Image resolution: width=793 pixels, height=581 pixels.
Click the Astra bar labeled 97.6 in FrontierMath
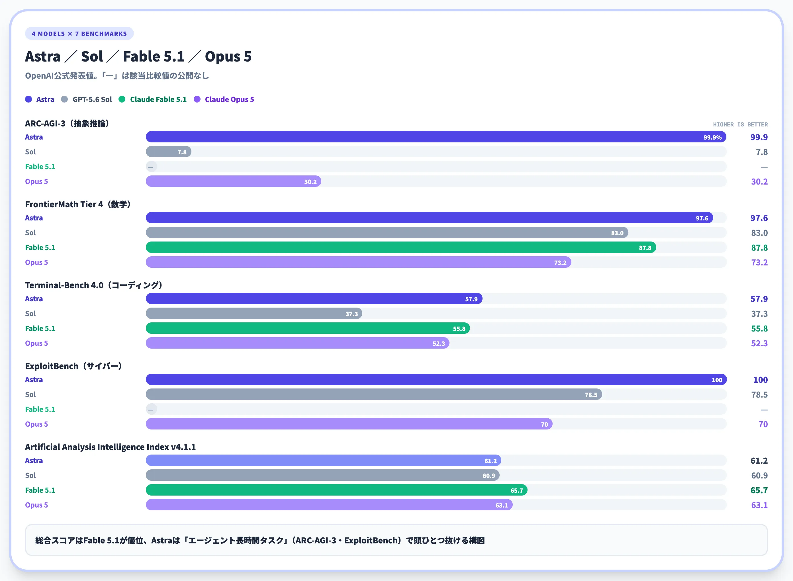click(429, 218)
